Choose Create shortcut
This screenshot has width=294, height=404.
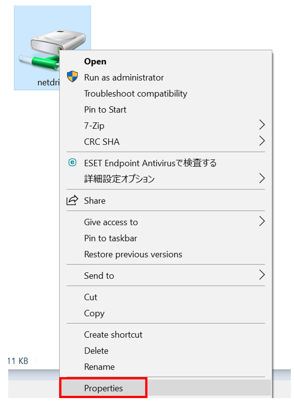pyautogui.click(x=113, y=334)
